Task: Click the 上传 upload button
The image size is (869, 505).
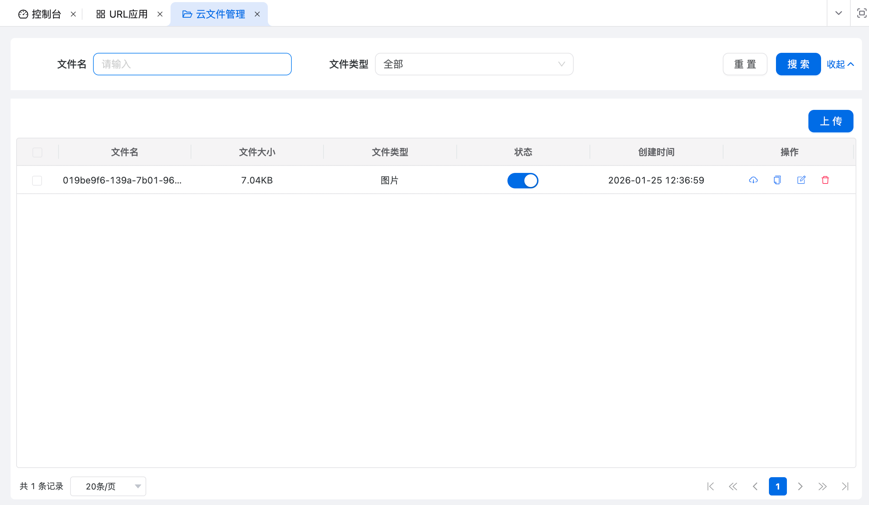Action: (831, 121)
